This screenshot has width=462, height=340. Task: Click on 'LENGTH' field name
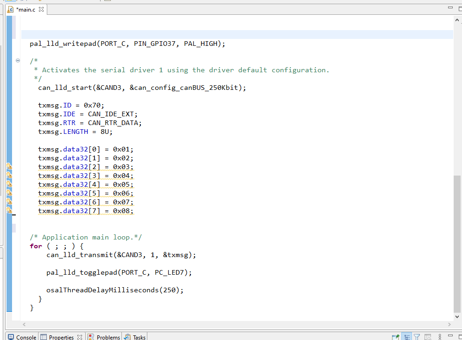pos(76,132)
